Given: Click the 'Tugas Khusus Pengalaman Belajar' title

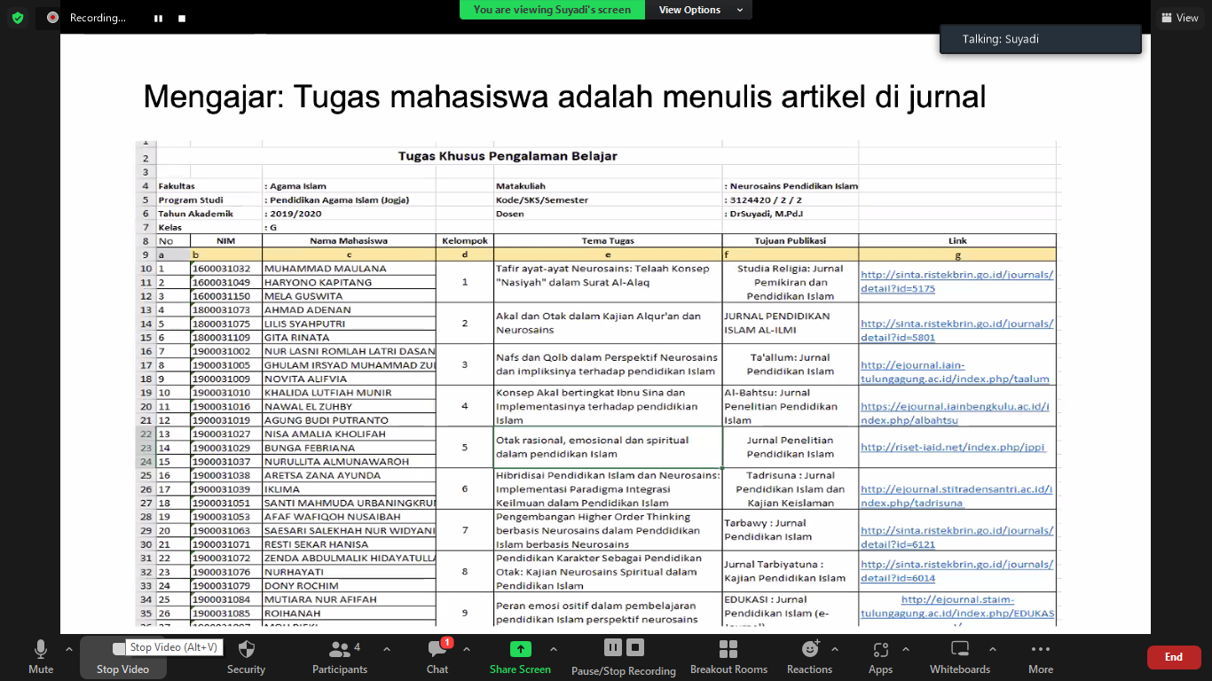Looking at the screenshot, I should 508,157.
